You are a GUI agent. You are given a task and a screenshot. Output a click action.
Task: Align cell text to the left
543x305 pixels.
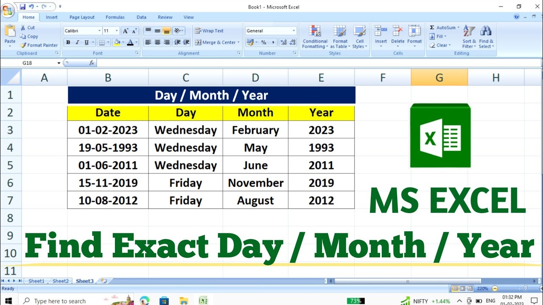coord(148,42)
